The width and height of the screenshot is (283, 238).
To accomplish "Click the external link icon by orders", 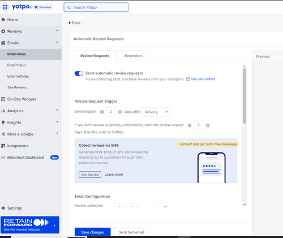I will 187,79.
